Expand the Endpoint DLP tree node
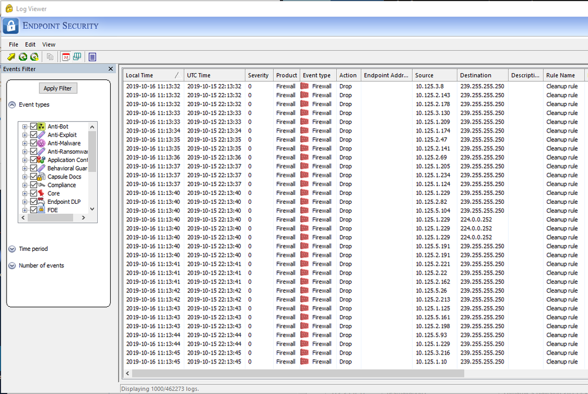This screenshot has height=394, width=588. 25,202
